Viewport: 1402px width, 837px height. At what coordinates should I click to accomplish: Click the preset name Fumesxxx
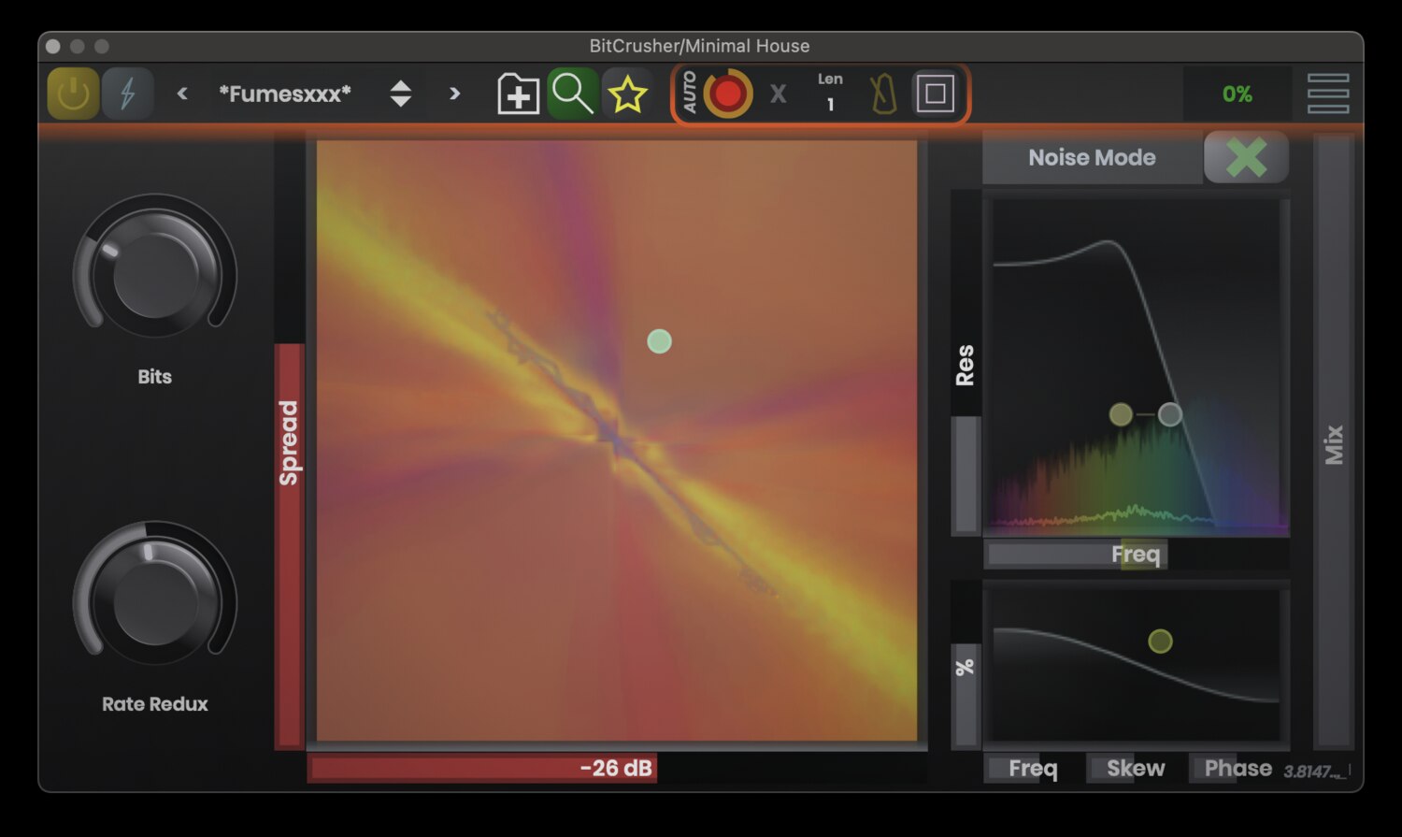(x=287, y=94)
